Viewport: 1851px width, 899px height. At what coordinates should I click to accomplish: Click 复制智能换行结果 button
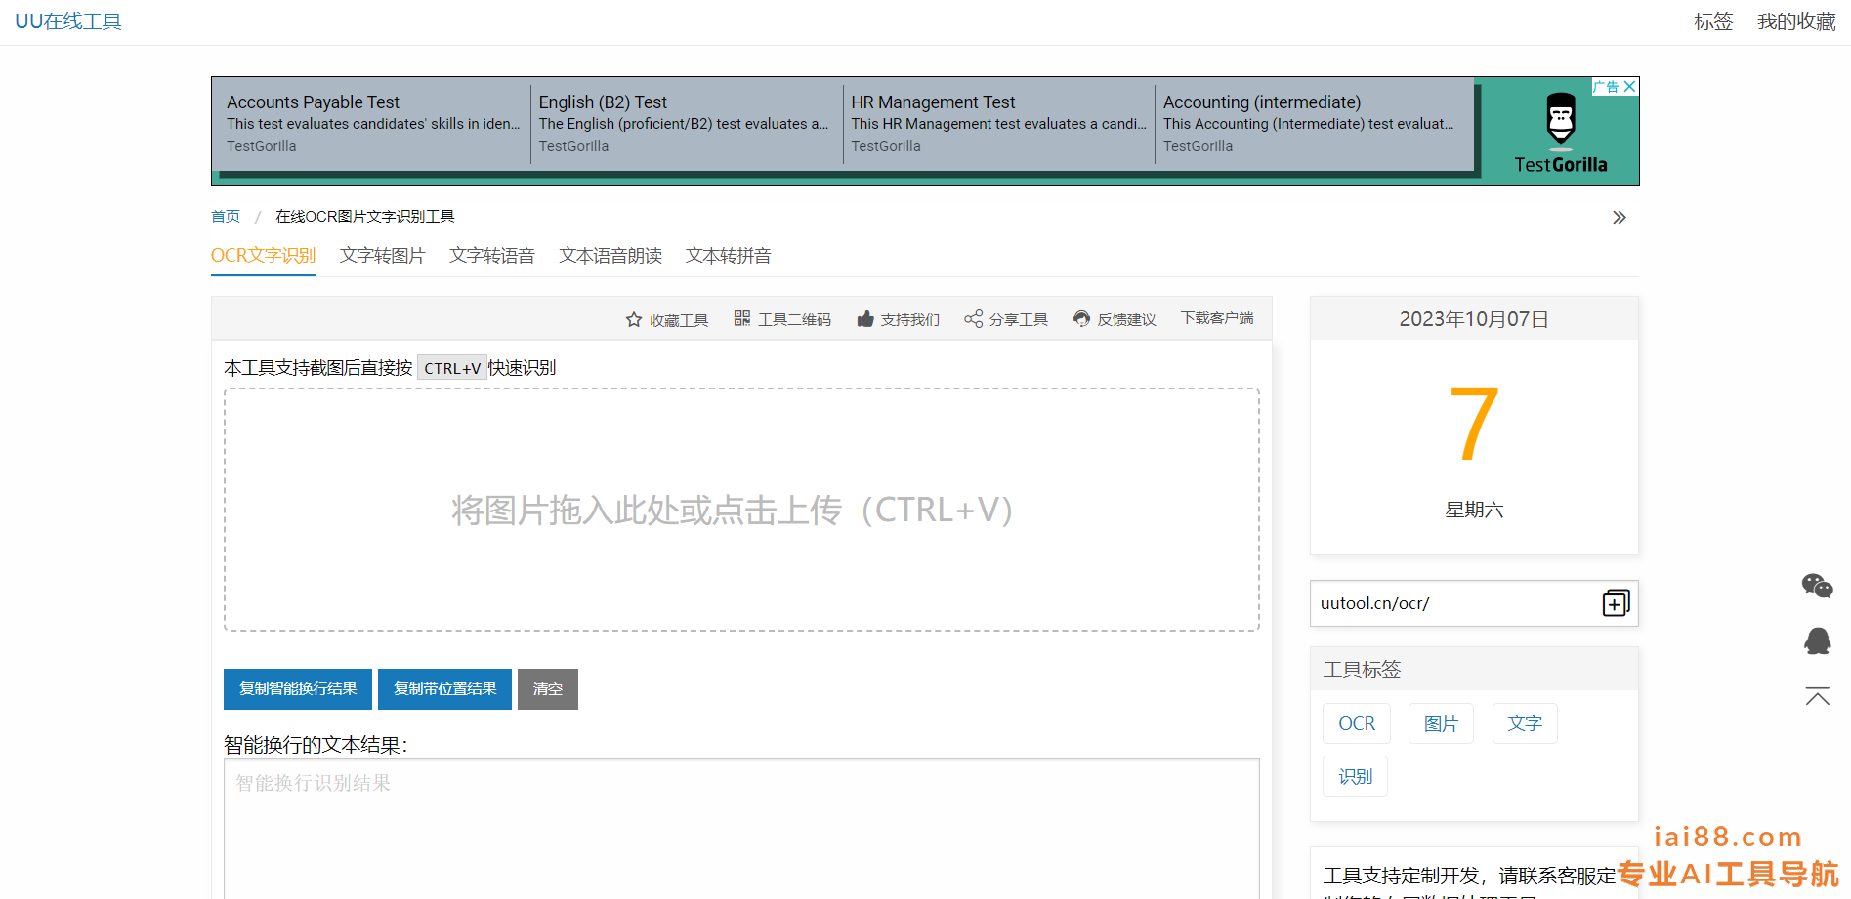(298, 689)
